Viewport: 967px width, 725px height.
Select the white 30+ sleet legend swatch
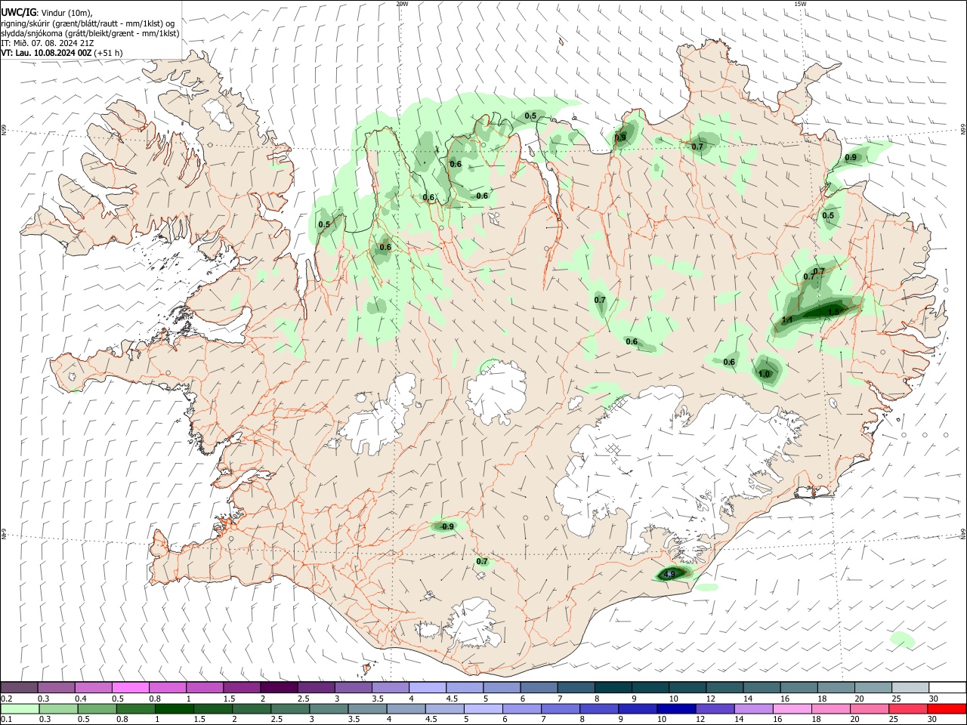coord(947,688)
